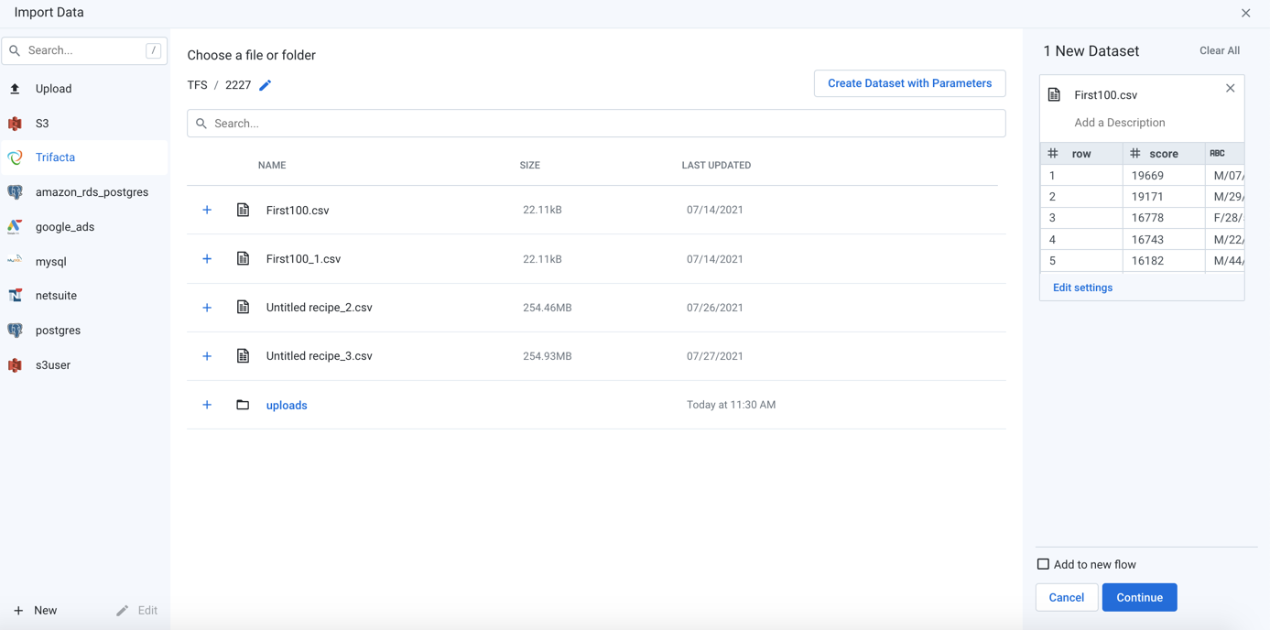The width and height of the screenshot is (1270, 630).
Task: Click the plus icon next to uploads folder
Action: [207, 405]
